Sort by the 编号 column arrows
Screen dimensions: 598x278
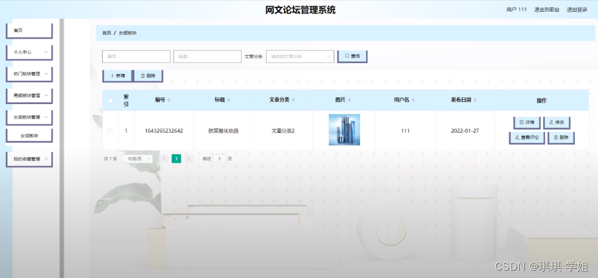169,100
